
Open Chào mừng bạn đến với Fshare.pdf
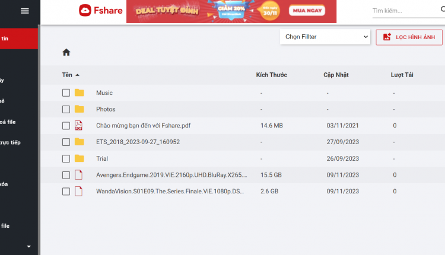click(144, 126)
